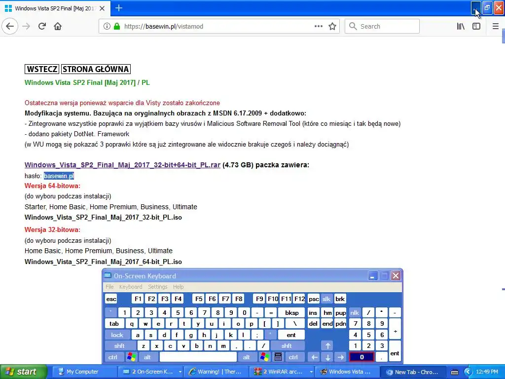Click the up arrow key on the keyboard
The image size is (505, 379).
pyautogui.click(x=327, y=346)
